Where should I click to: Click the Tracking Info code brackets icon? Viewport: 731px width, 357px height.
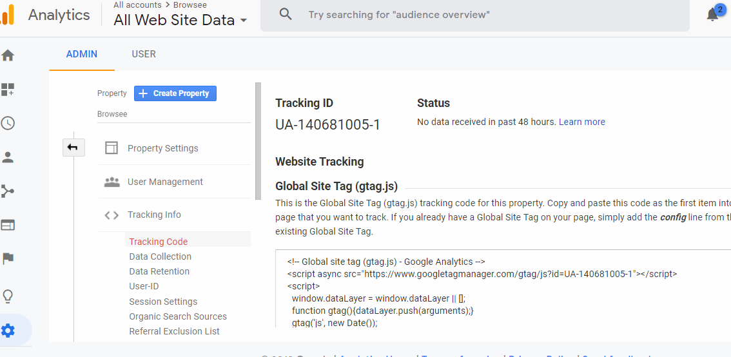(x=112, y=215)
